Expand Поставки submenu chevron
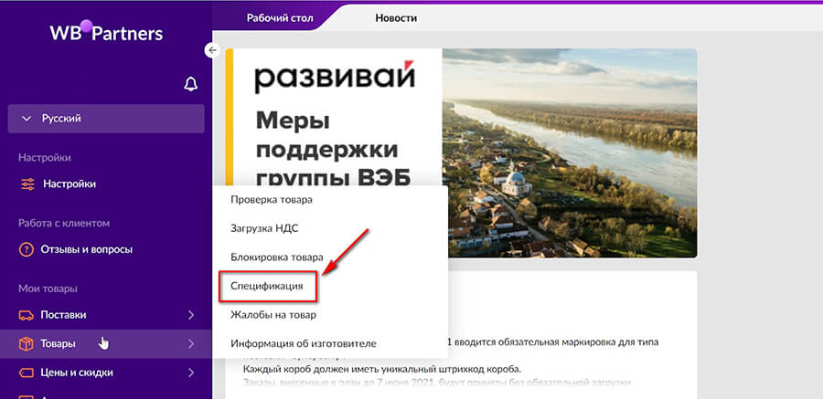Viewport: 823px width, 399px height. pos(191,315)
